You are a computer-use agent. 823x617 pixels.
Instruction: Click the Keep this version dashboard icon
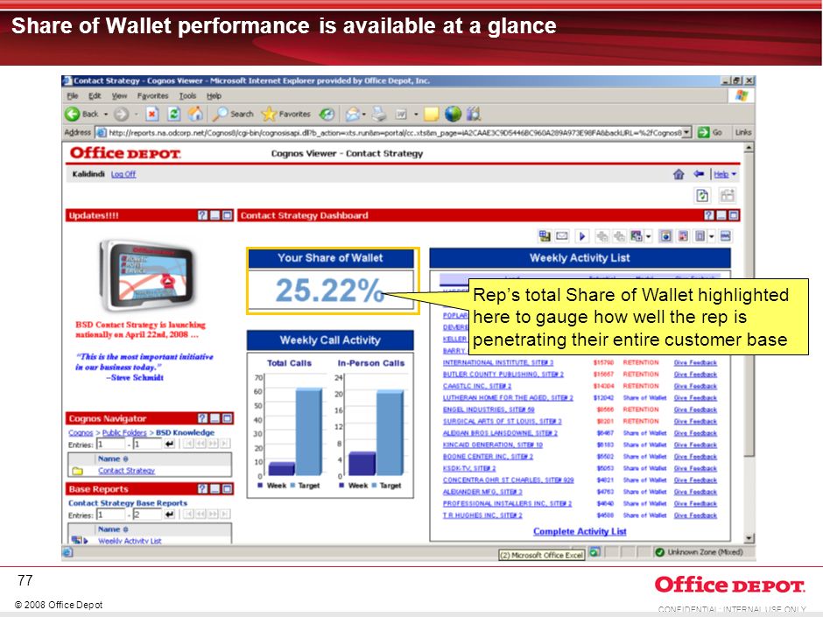[545, 236]
